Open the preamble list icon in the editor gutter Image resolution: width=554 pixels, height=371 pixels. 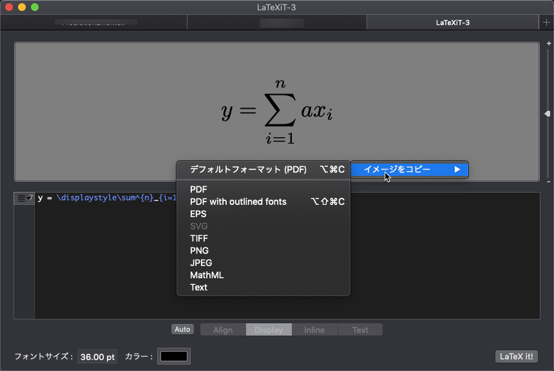pos(24,198)
